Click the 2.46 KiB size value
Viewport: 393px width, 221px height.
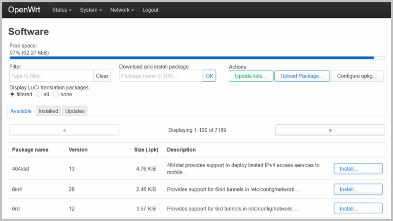tap(146, 189)
